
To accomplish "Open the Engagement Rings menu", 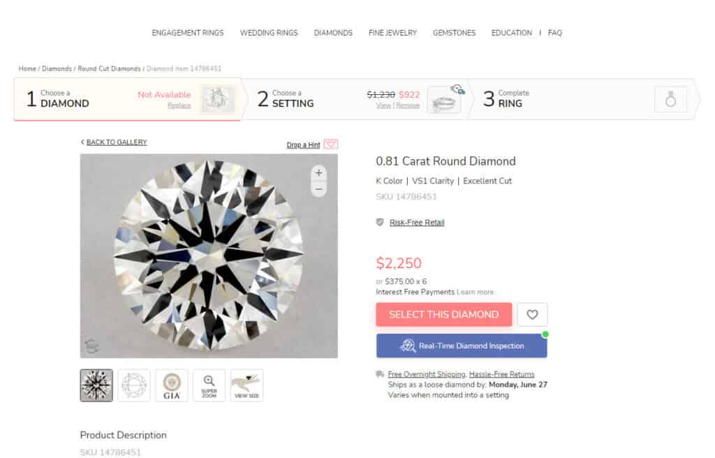I will tap(188, 33).
